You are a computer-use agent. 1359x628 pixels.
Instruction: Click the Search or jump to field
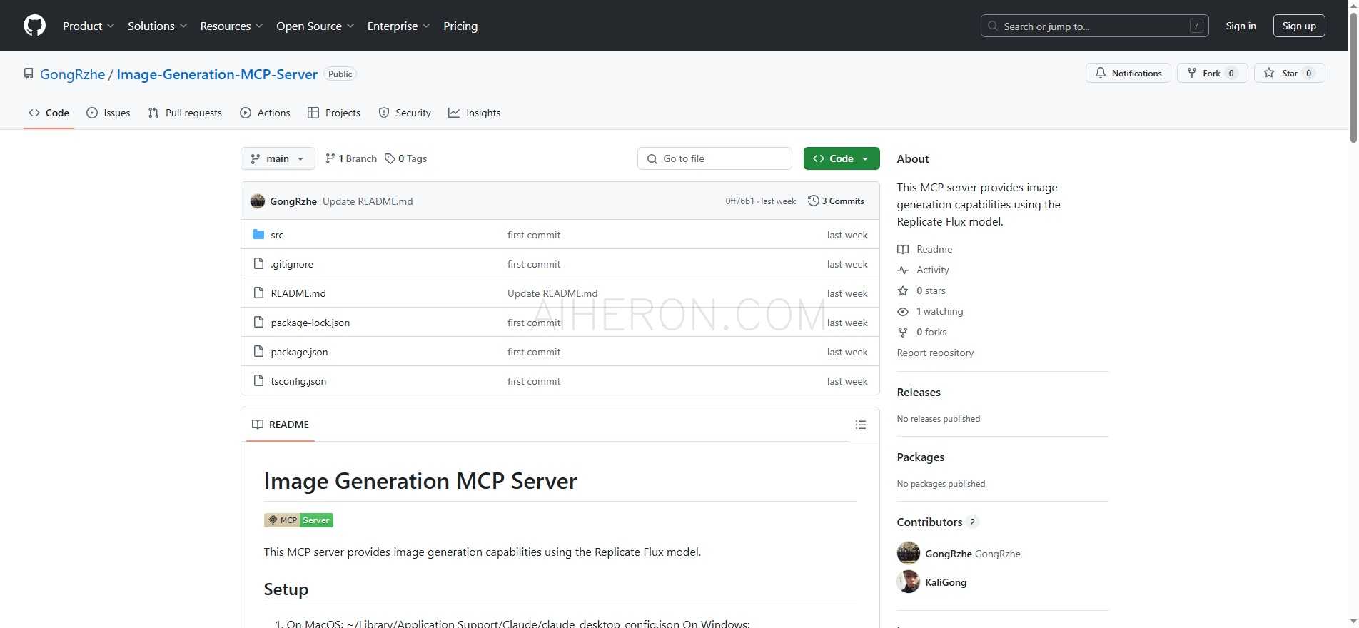[x=1094, y=26]
